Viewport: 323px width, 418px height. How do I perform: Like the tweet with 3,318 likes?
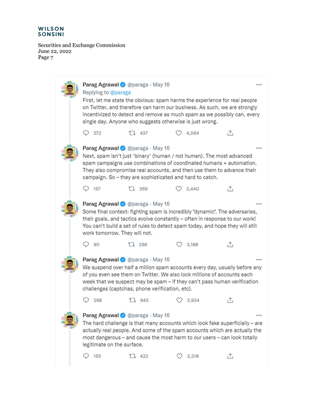point(178,356)
